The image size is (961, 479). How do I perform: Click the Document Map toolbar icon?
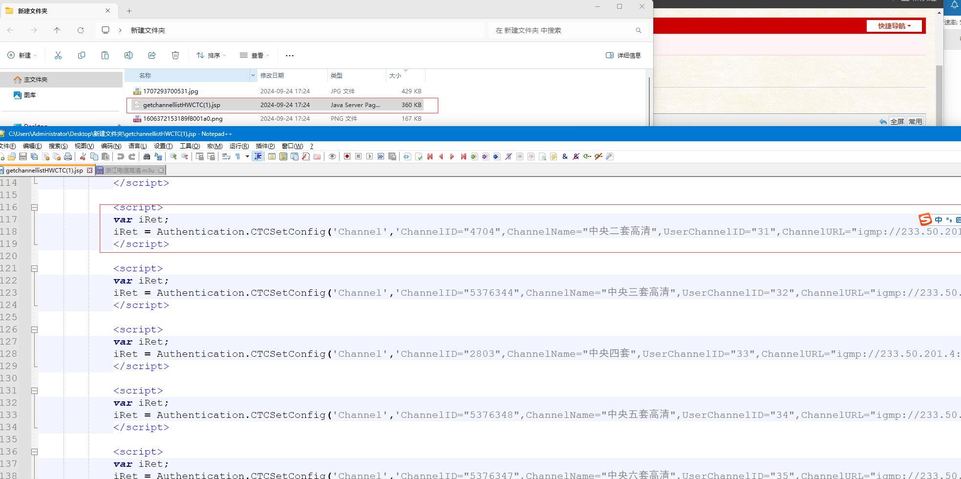click(283, 156)
